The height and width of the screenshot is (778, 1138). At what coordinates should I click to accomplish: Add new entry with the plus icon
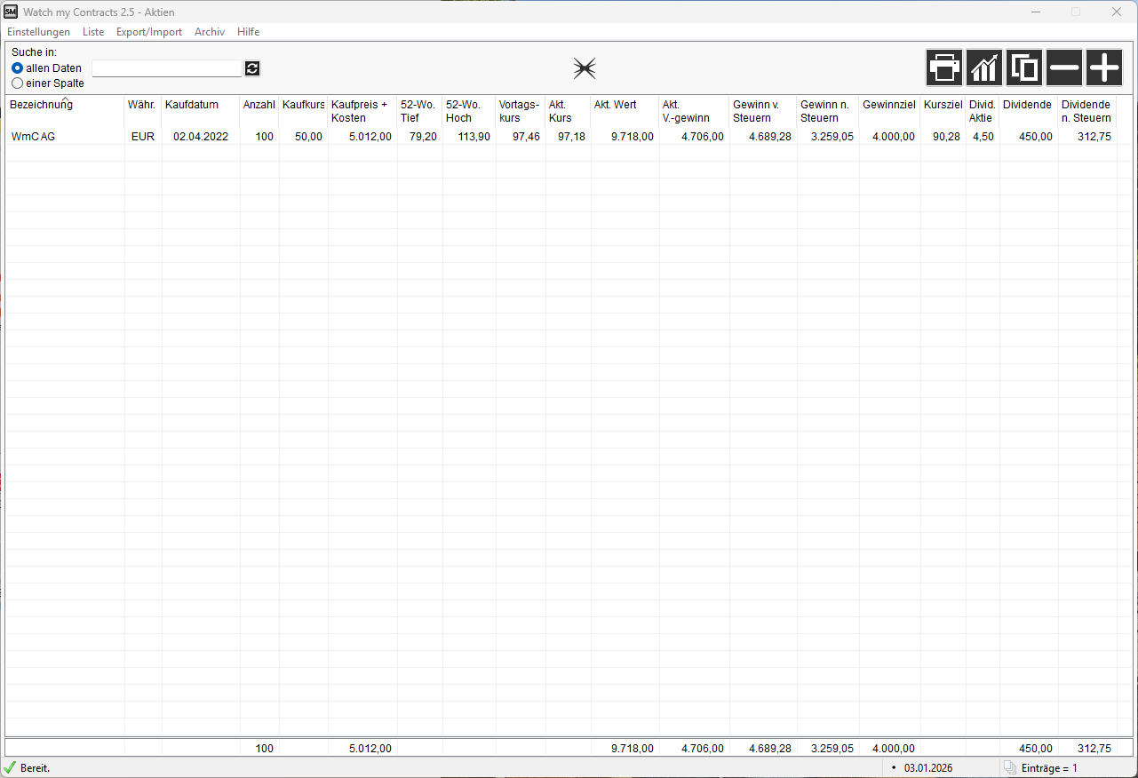click(x=1104, y=67)
